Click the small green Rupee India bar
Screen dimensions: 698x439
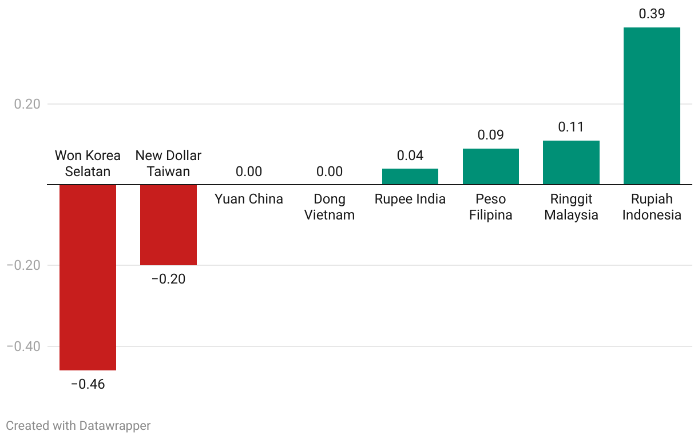pyautogui.click(x=410, y=177)
